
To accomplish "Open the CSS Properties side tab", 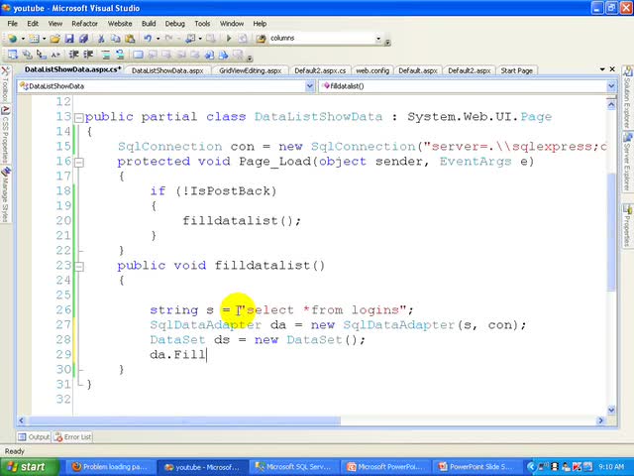I will pos(5,134).
